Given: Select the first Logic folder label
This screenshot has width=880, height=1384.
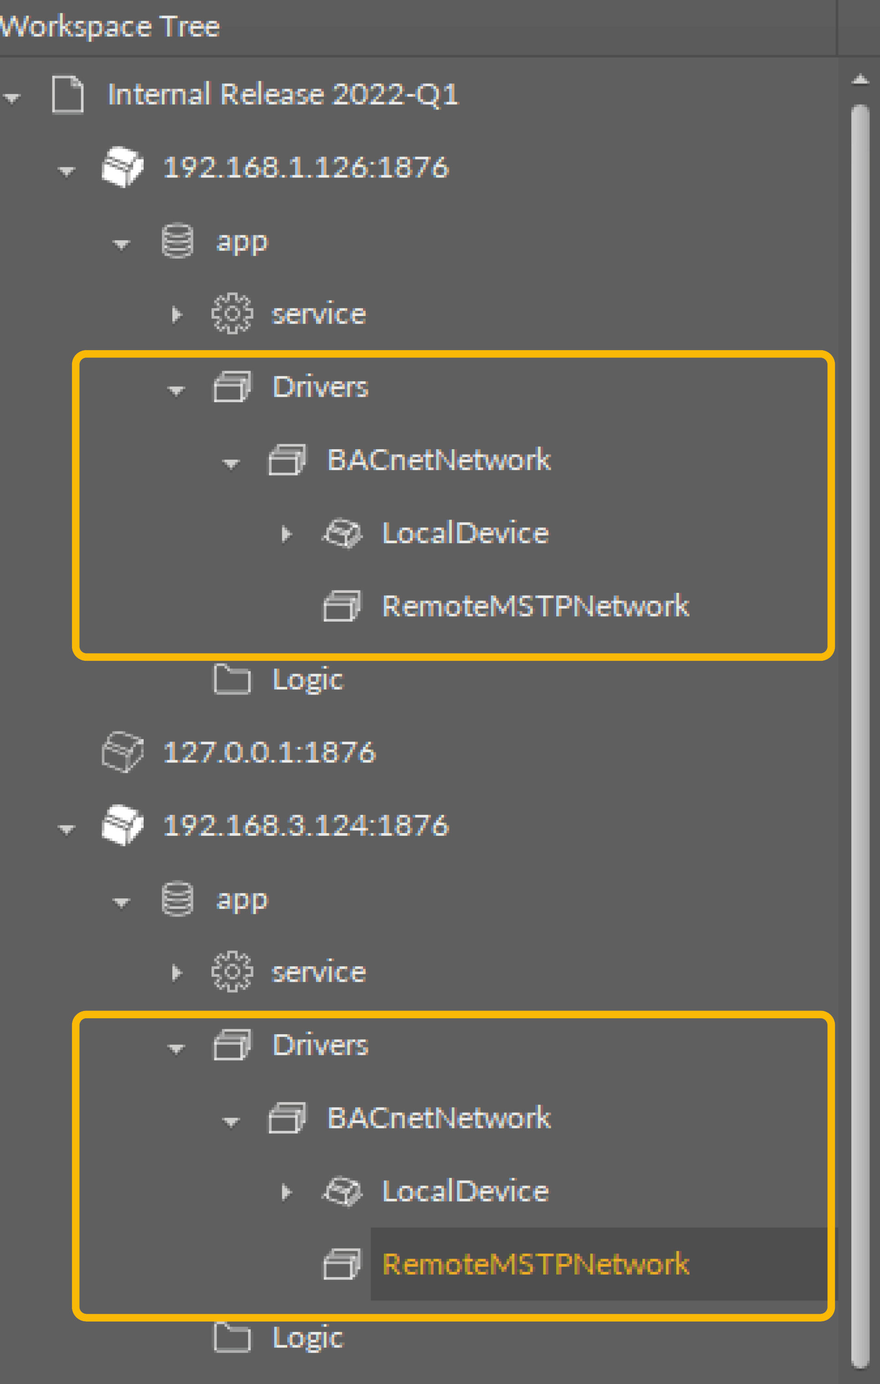Looking at the screenshot, I should tap(307, 679).
